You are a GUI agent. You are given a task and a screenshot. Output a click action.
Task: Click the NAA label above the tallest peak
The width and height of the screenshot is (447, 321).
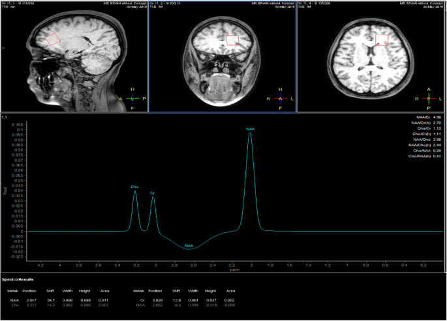coord(251,129)
